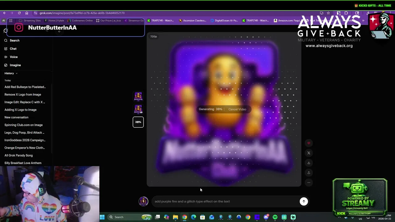This screenshot has height=222, width=395.
Task: Go to Imagine in the sidebar
Action: coord(13,65)
